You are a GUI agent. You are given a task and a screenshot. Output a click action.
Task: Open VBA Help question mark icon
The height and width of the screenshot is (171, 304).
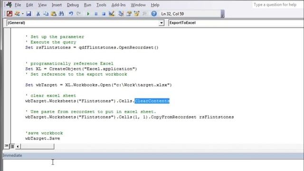click(154, 14)
